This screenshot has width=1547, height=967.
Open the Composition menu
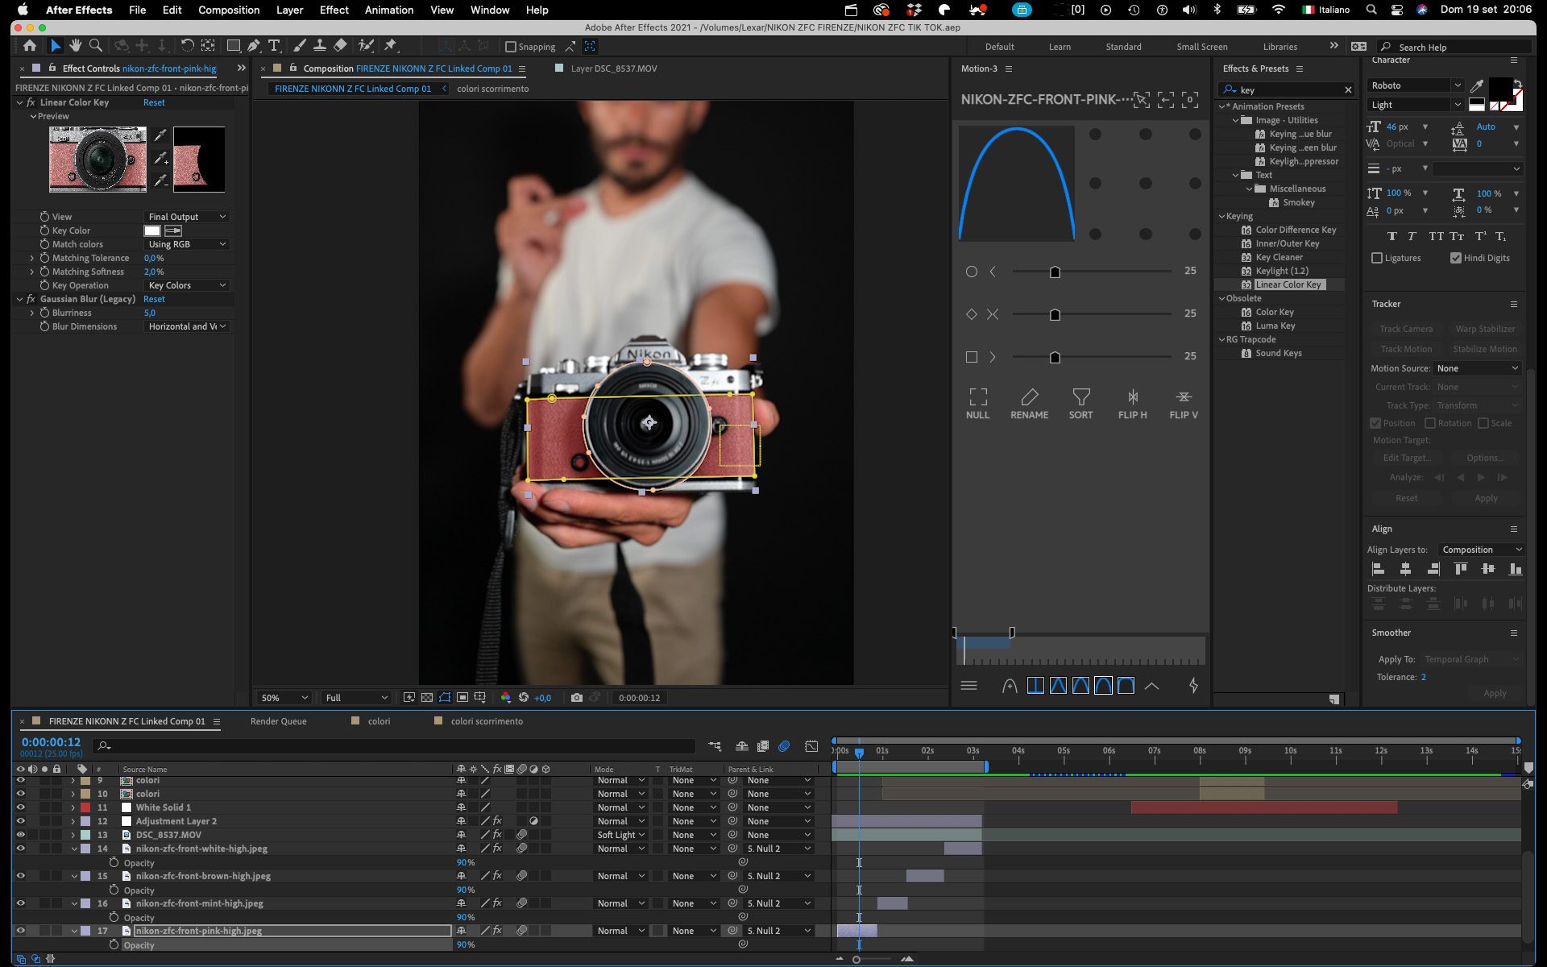click(x=229, y=10)
